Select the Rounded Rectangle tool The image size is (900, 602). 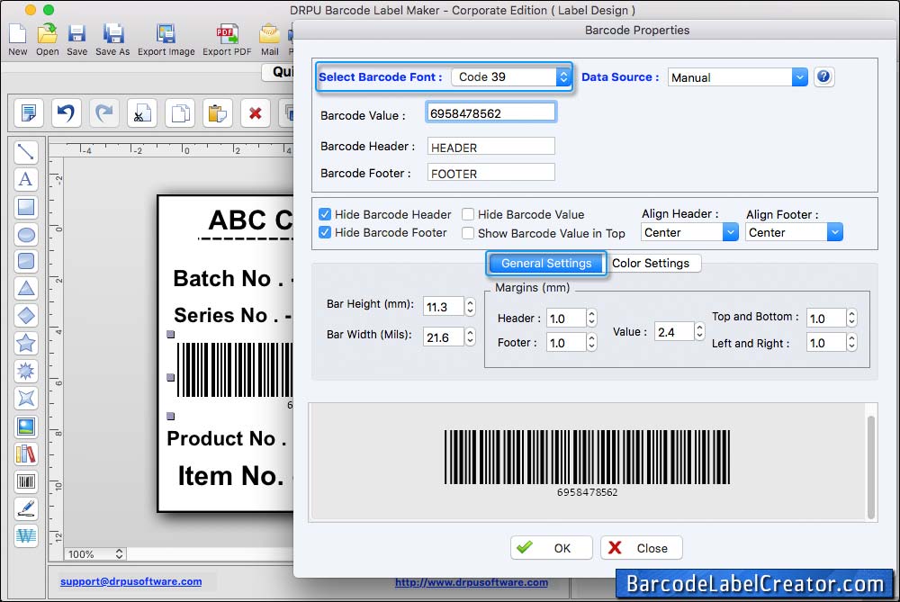[26, 261]
